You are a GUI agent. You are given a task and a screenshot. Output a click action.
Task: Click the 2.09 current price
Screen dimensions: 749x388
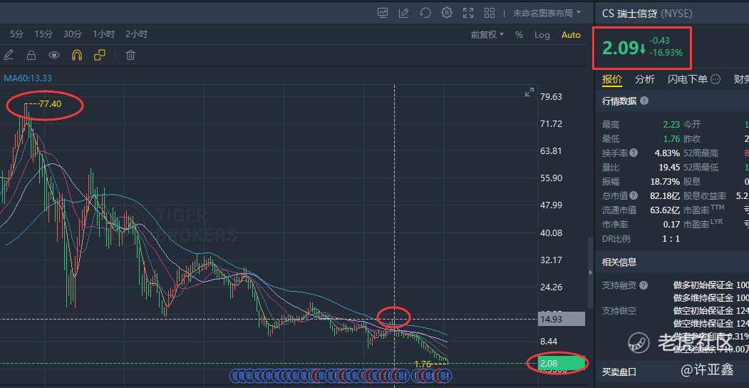pyautogui.click(x=619, y=48)
